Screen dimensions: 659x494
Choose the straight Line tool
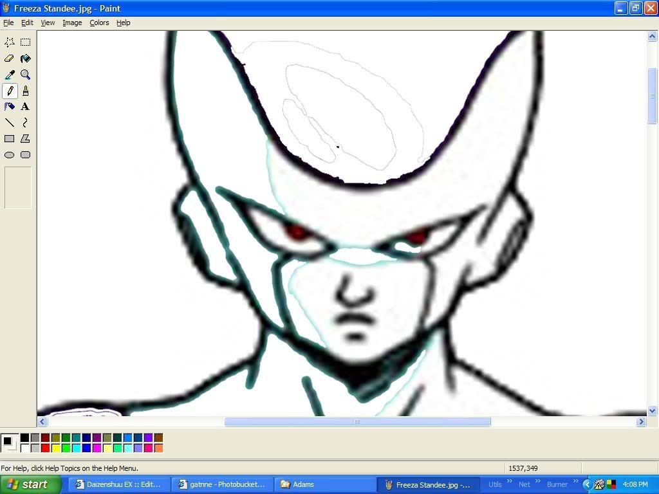pyautogui.click(x=9, y=123)
